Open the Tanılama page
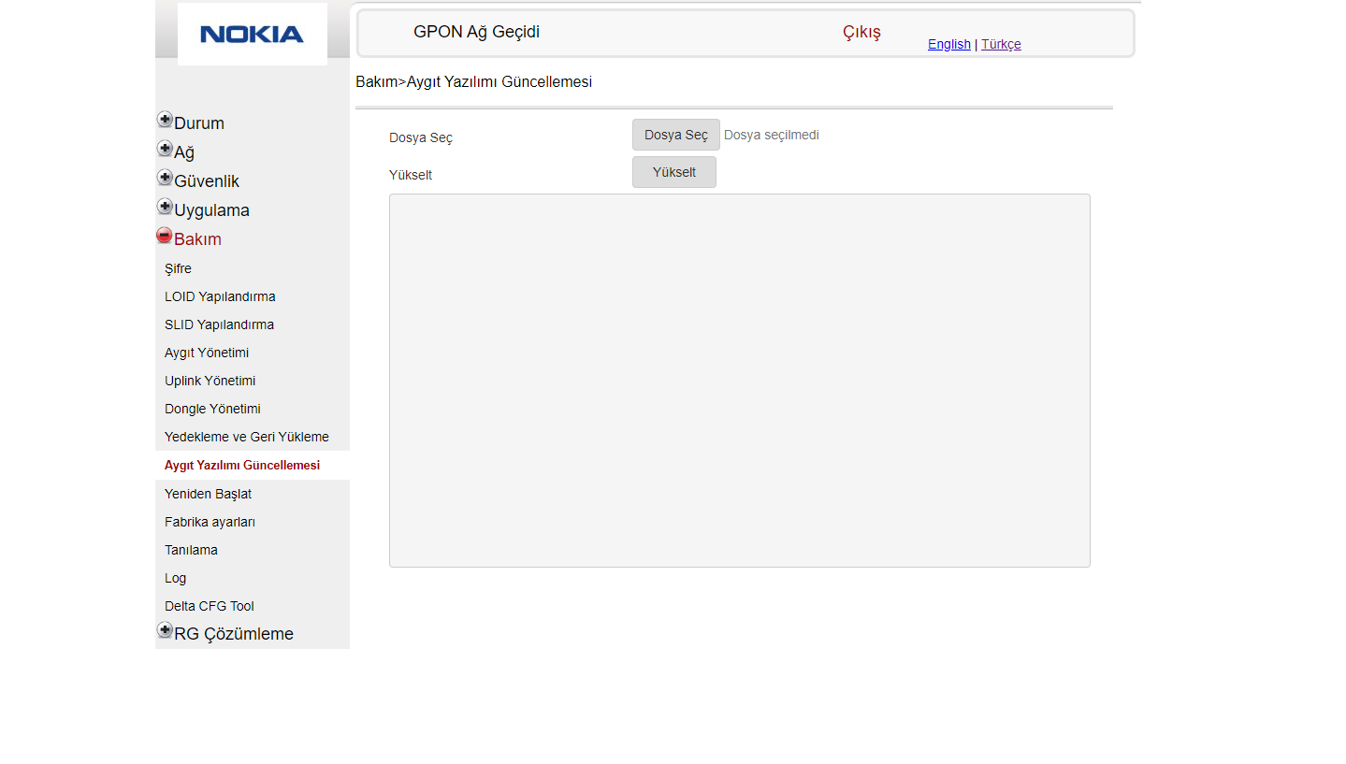Image resolution: width=1346 pixels, height=764 pixels. pos(191,550)
